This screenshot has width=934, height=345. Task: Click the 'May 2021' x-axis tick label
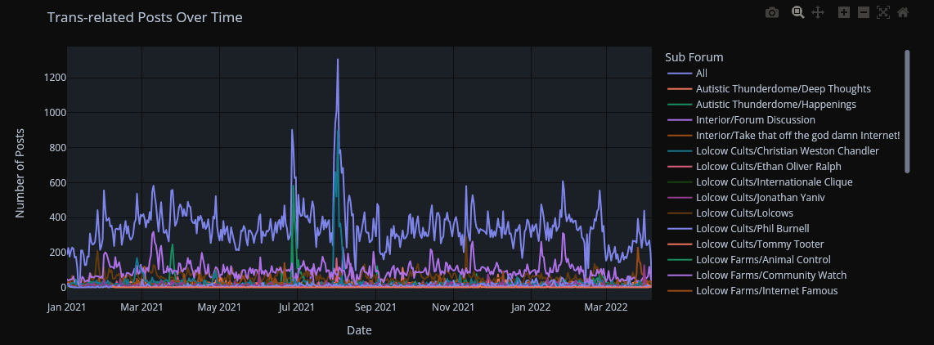coord(220,307)
